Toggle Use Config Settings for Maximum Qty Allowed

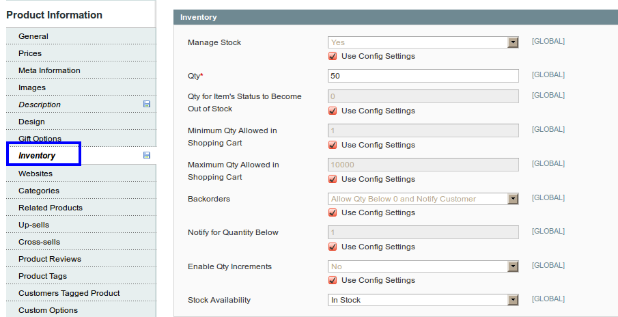click(x=333, y=179)
